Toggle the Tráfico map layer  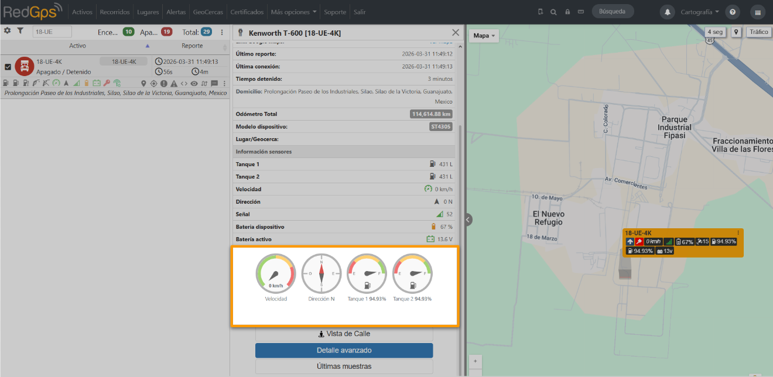[x=758, y=32]
